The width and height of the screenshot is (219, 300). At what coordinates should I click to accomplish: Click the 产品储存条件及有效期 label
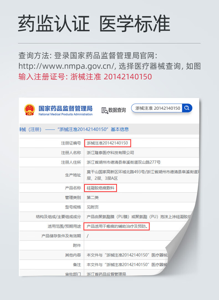click(x=61, y=236)
